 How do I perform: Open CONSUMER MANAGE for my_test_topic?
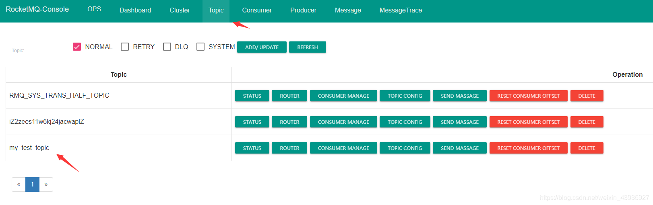click(x=343, y=148)
